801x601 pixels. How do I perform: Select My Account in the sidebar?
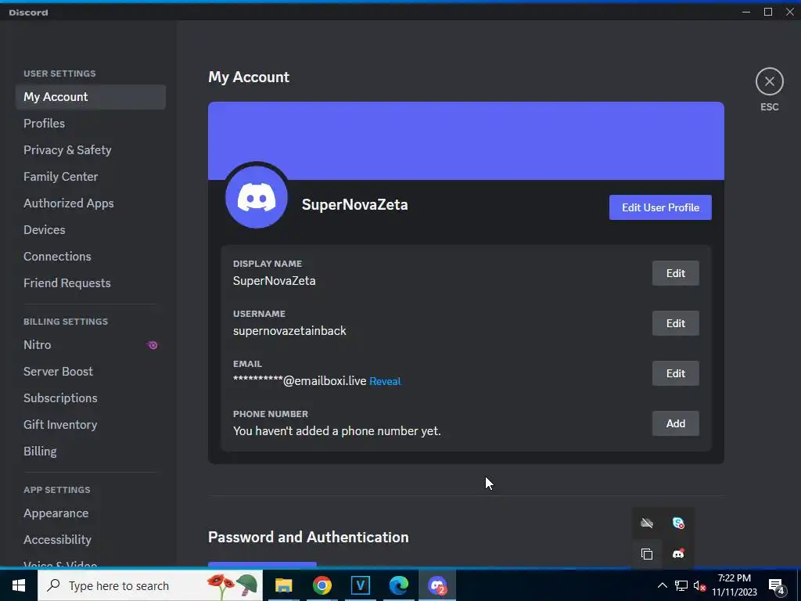(91, 97)
